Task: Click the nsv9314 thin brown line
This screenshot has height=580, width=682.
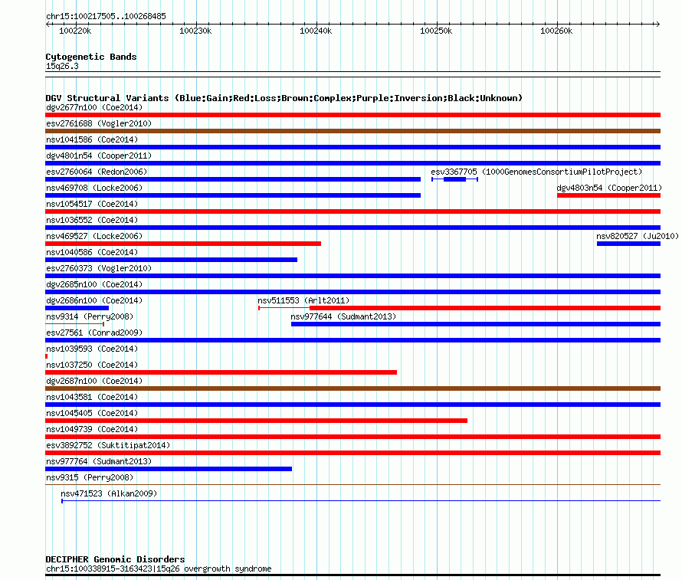Action: pos(74,324)
